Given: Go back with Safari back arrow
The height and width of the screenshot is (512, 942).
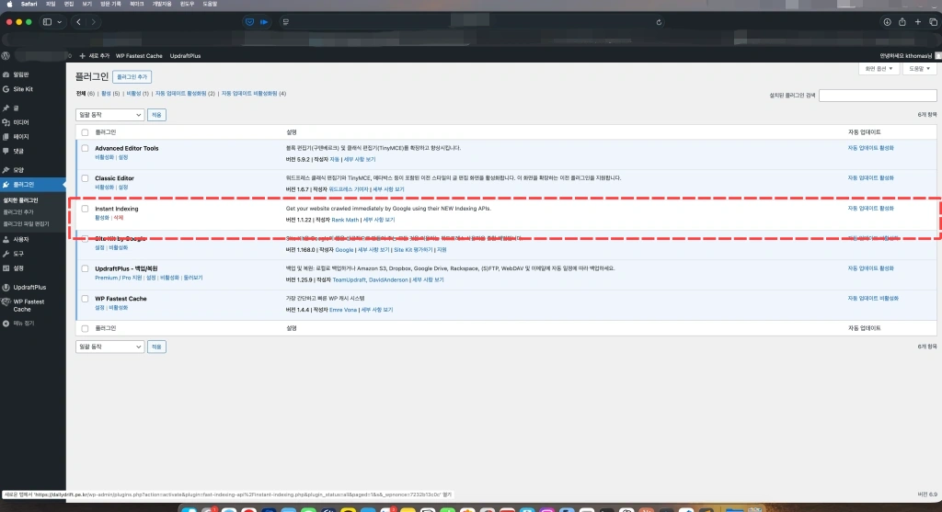Looking at the screenshot, I should point(78,21).
